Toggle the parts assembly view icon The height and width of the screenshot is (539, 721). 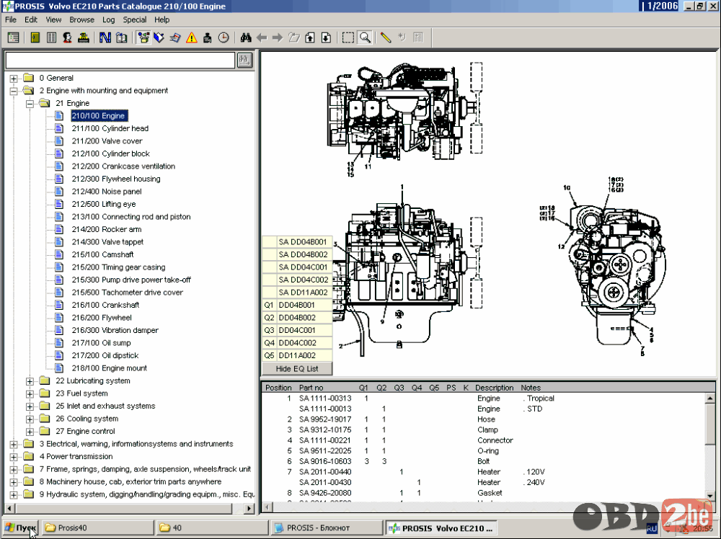click(x=143, y=37)
